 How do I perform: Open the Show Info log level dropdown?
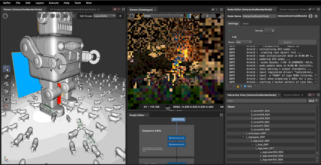(244, 42)
